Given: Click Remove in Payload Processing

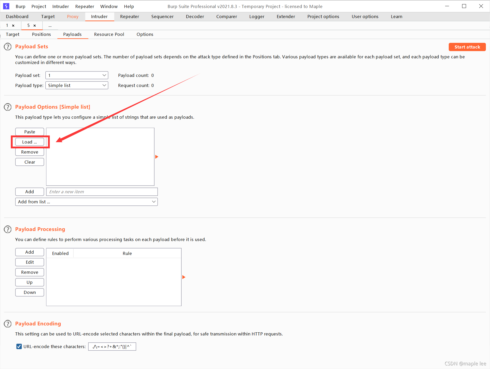Looking at the screenshot, I should (x=30, y=272).
